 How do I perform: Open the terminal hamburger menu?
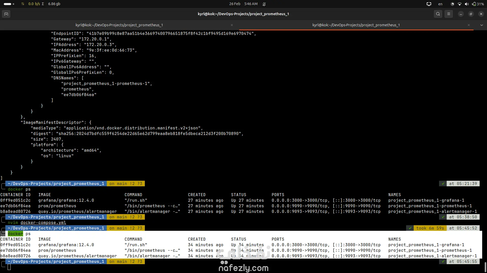(448, 14)
